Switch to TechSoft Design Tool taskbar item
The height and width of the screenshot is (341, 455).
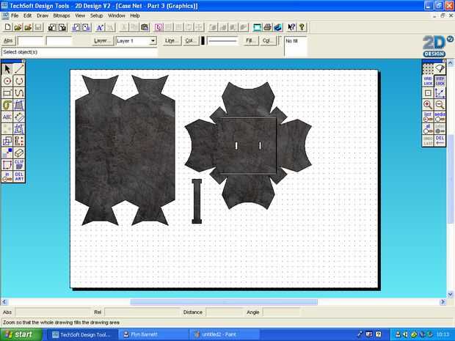pyautogui.click(x=82, y=334)
